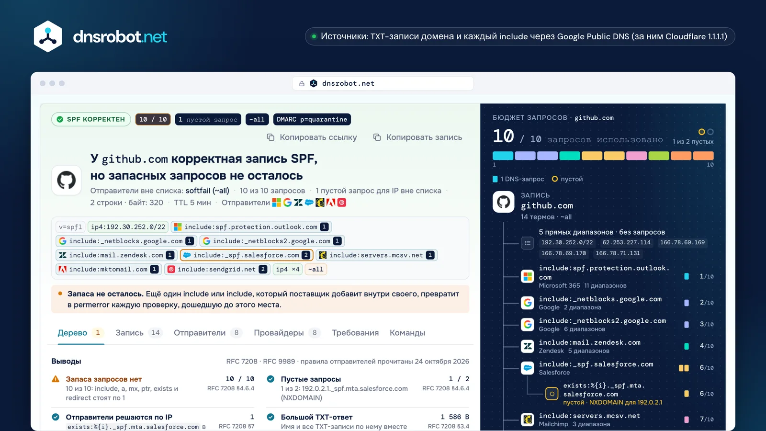Click the empty-lookup circle icon for exists node
766x431 pixels.
click(x=552, y=394)
